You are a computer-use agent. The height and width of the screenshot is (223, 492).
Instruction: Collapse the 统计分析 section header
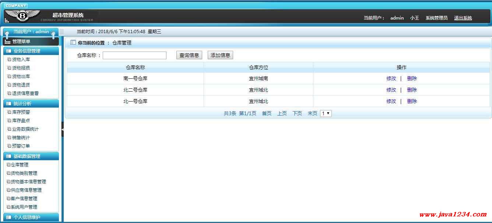31,104
